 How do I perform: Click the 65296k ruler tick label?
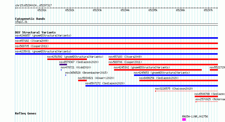[x=181, y=10]
